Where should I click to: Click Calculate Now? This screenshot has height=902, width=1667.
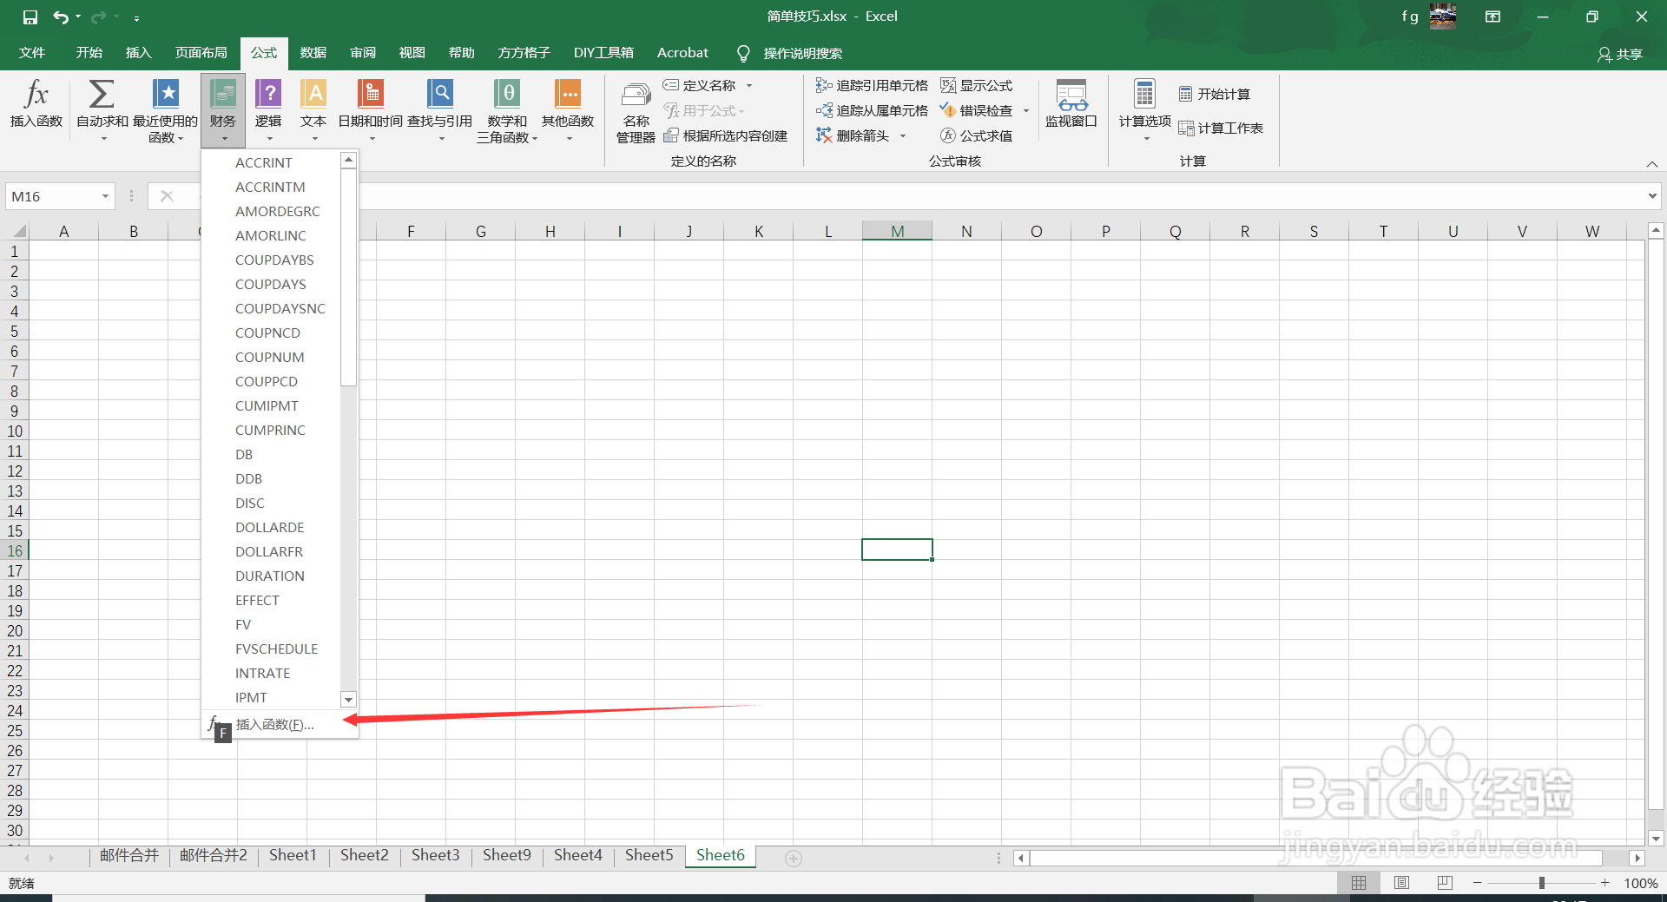(1215, 94)
